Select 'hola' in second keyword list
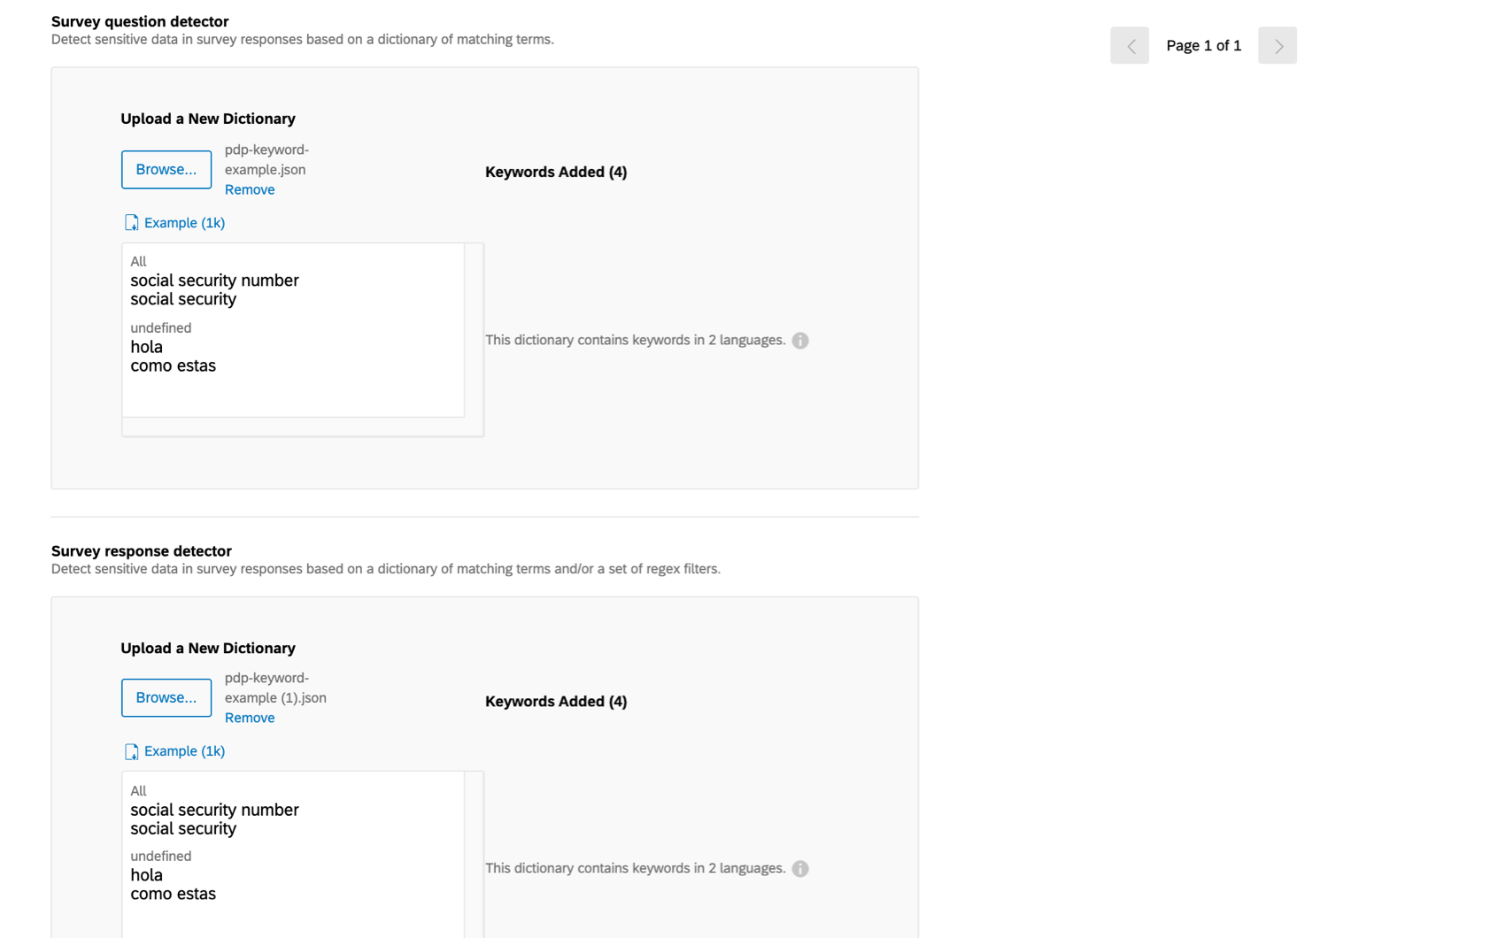Image resolution: width=1505 pixels, height=938 pixels. pyautogui.click(x=147, y=875)
